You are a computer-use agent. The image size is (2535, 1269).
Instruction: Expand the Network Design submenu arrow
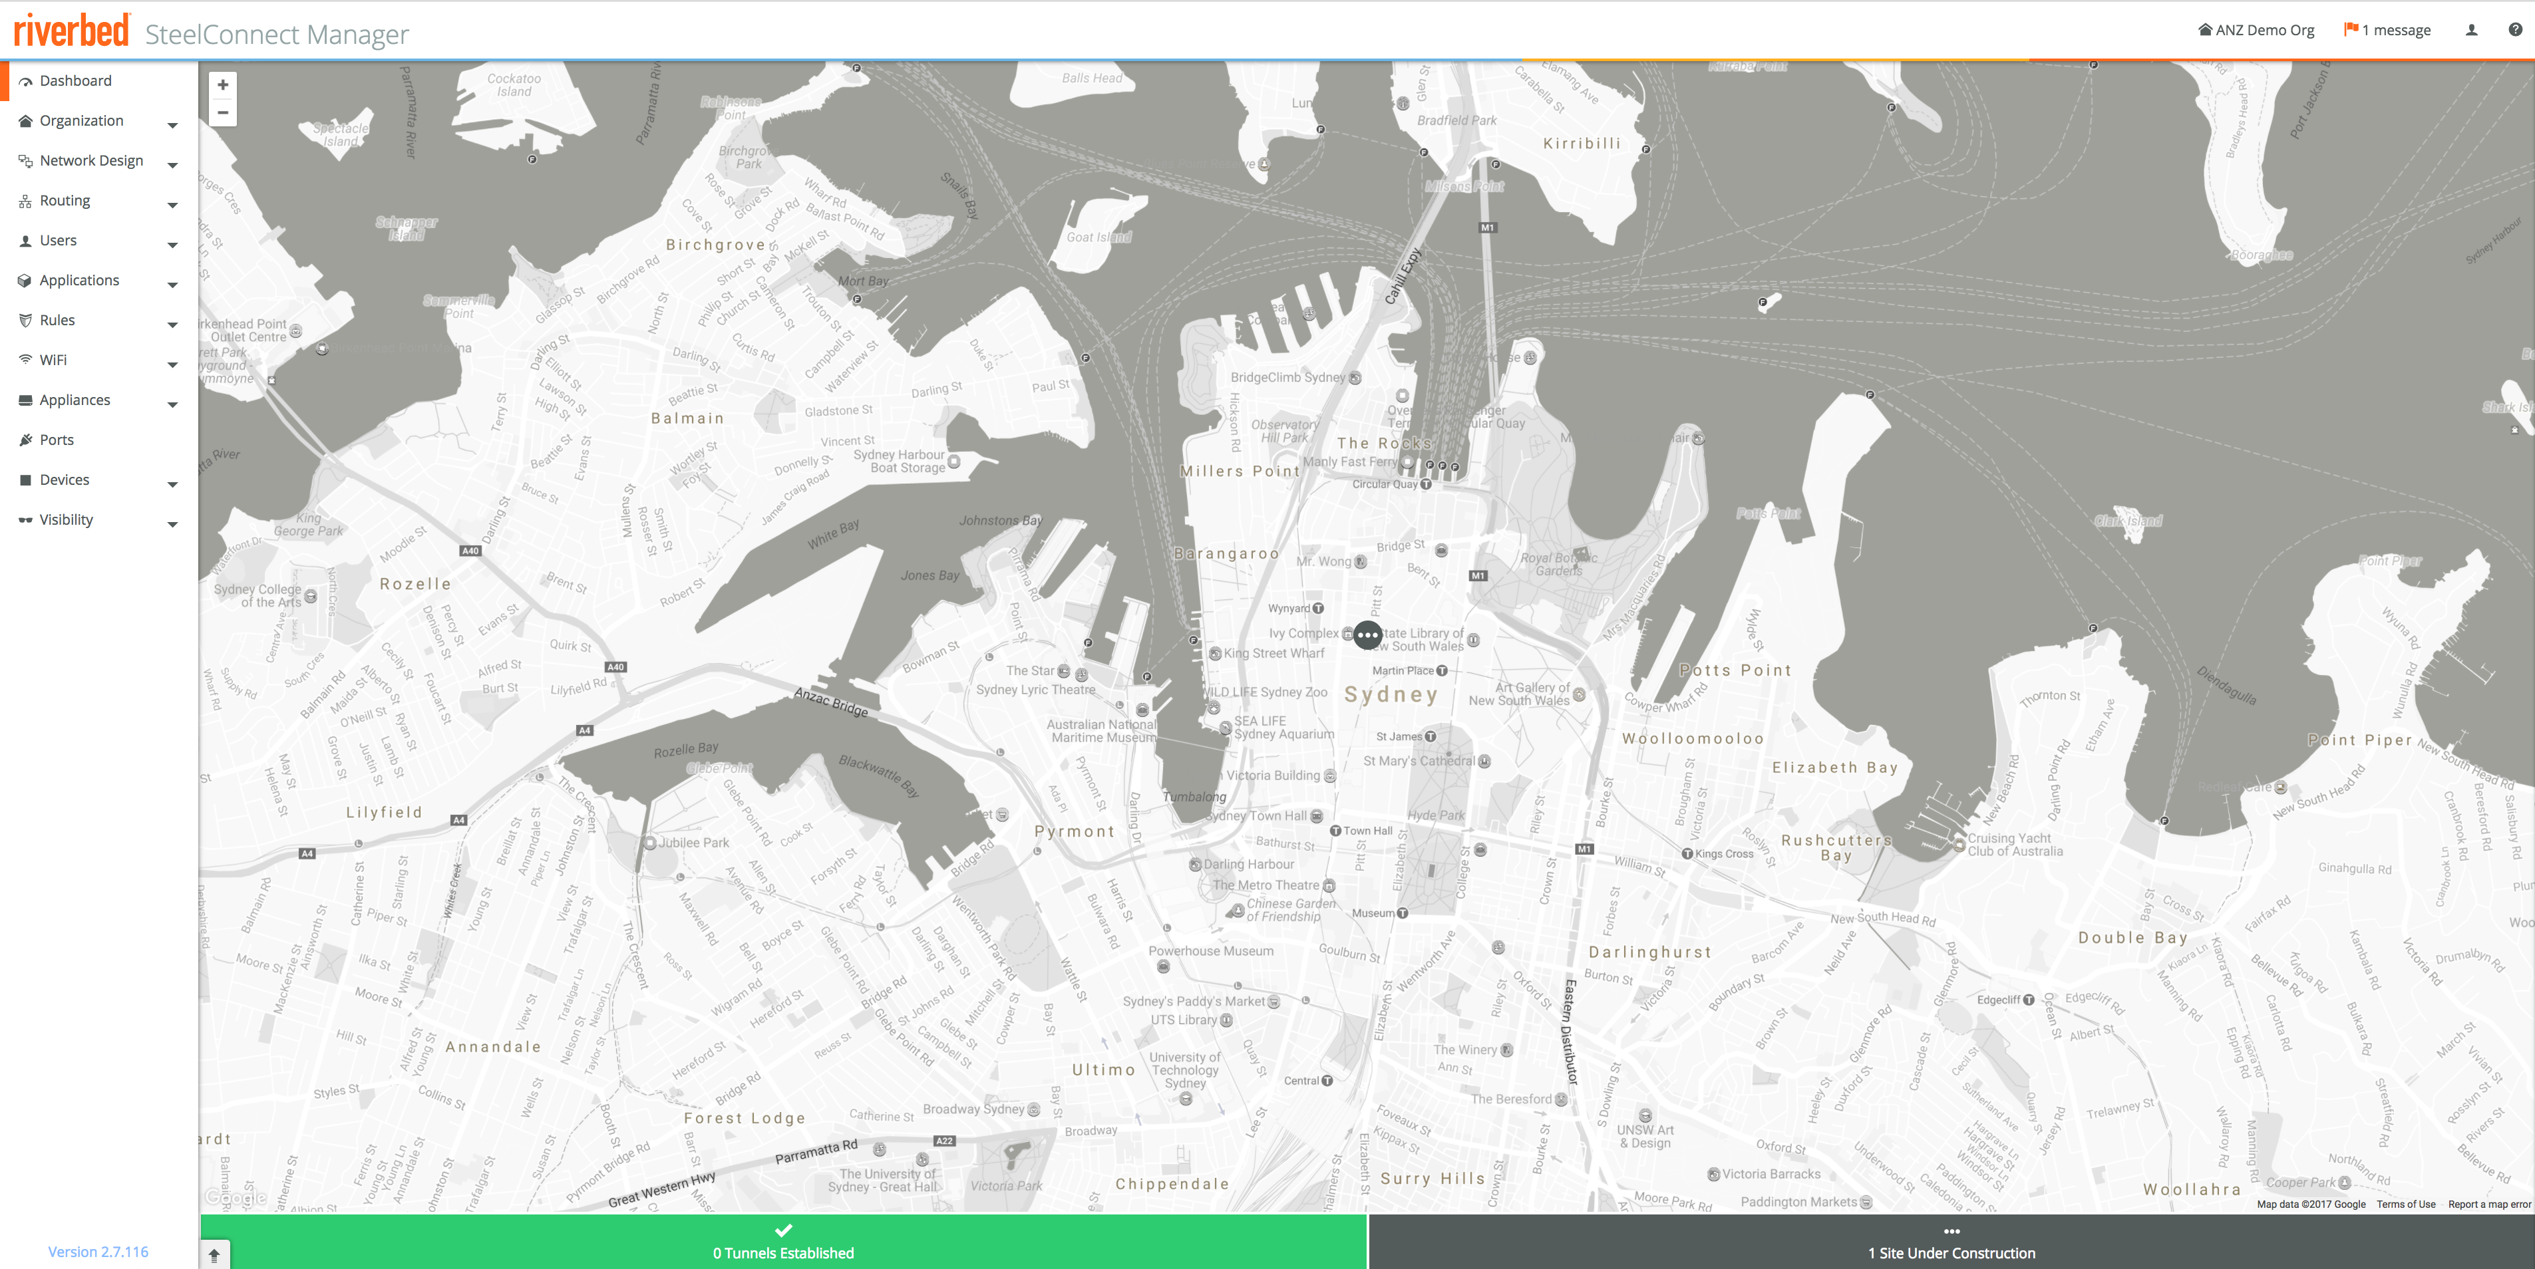pos(172,165)
